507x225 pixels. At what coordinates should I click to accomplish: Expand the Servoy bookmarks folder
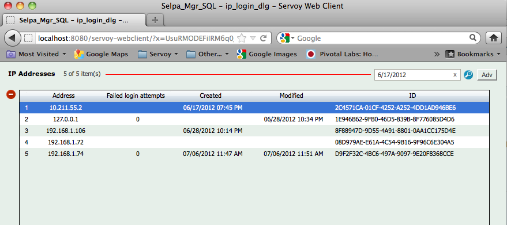(x=158, y=54)
